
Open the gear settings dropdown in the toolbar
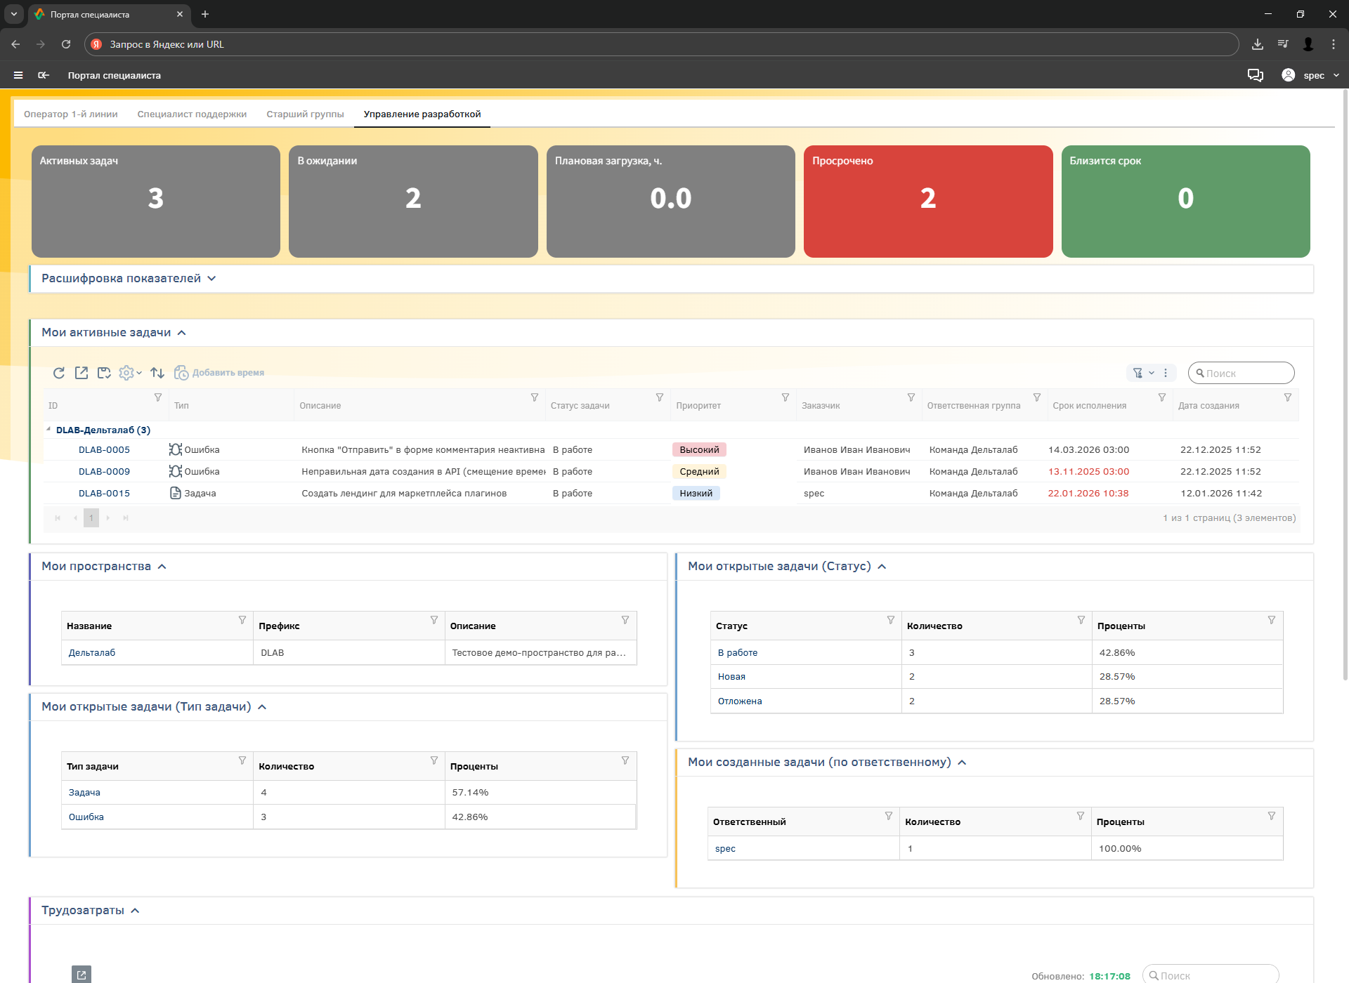click(129, 373)
